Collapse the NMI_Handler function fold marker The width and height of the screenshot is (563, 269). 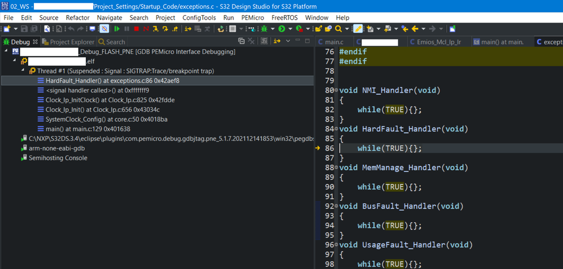[x=336, y=90]
